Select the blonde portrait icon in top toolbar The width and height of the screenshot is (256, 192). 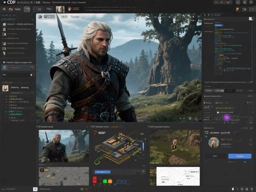tap(60, 10)
